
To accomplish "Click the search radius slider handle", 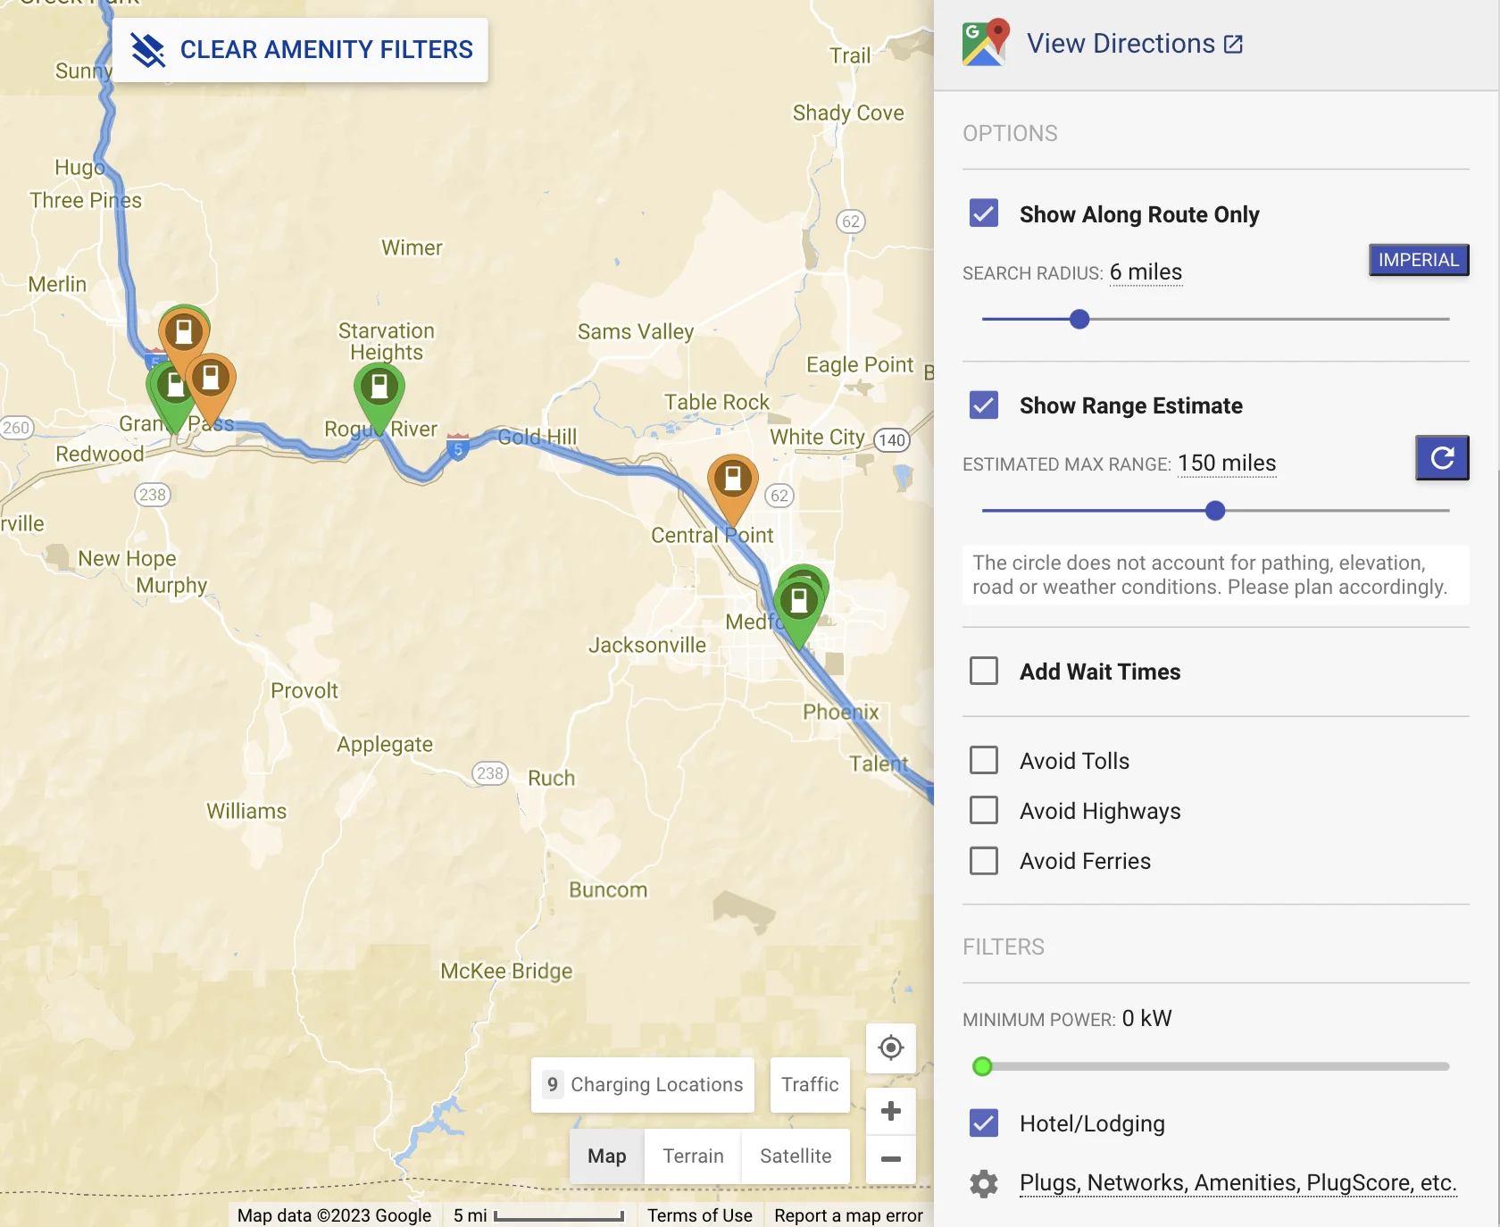I will click(x=1079, y=320).
